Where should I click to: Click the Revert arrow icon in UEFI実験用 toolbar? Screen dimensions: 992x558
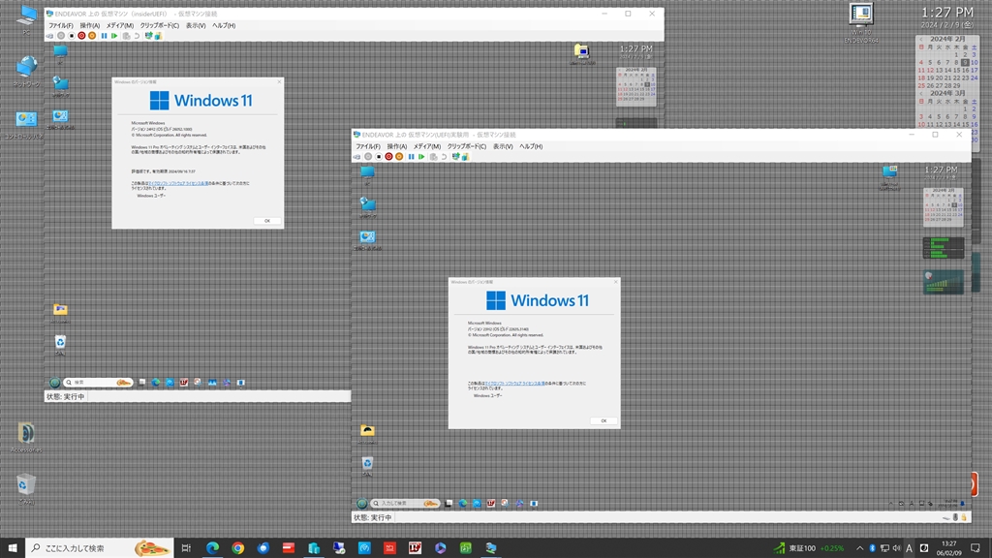pos(444,156)
